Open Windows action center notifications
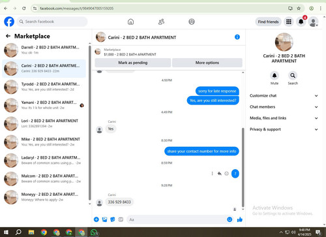The image size is (326, 237). coord(318,232)
